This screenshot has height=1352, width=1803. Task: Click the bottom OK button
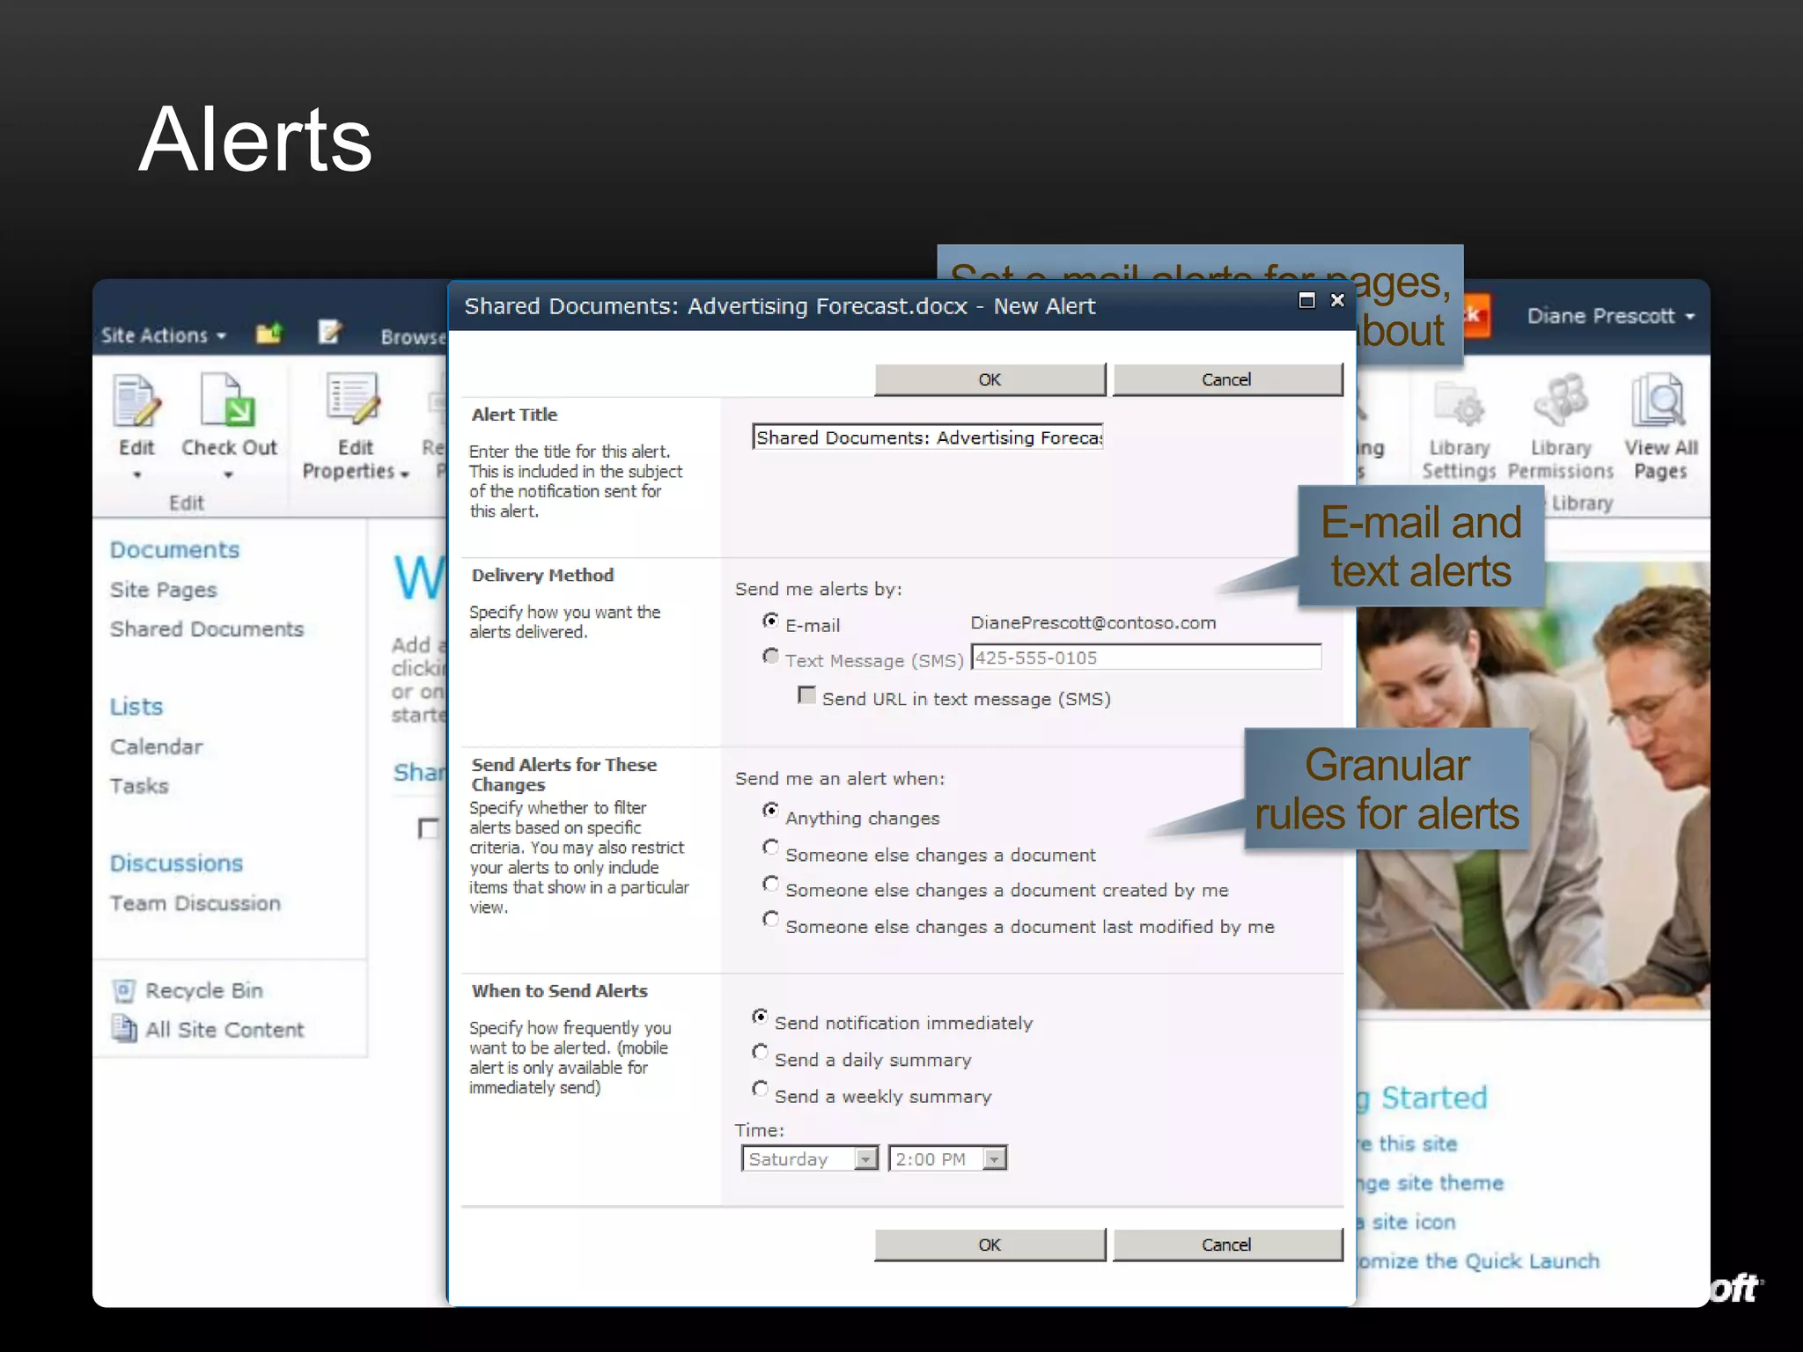990,1245
